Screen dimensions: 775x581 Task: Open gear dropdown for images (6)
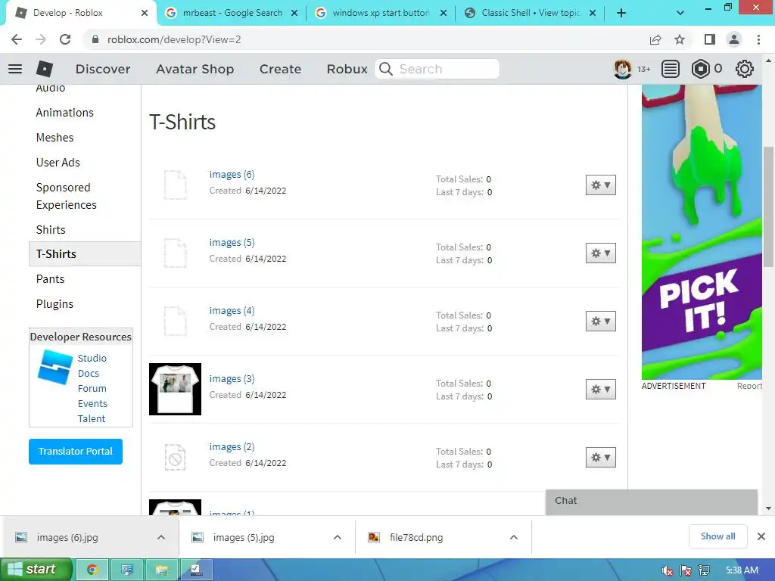click(x=600, y=185)
